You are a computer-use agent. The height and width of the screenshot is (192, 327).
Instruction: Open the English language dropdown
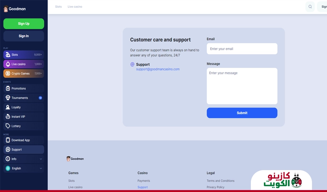tap(23, 168)
